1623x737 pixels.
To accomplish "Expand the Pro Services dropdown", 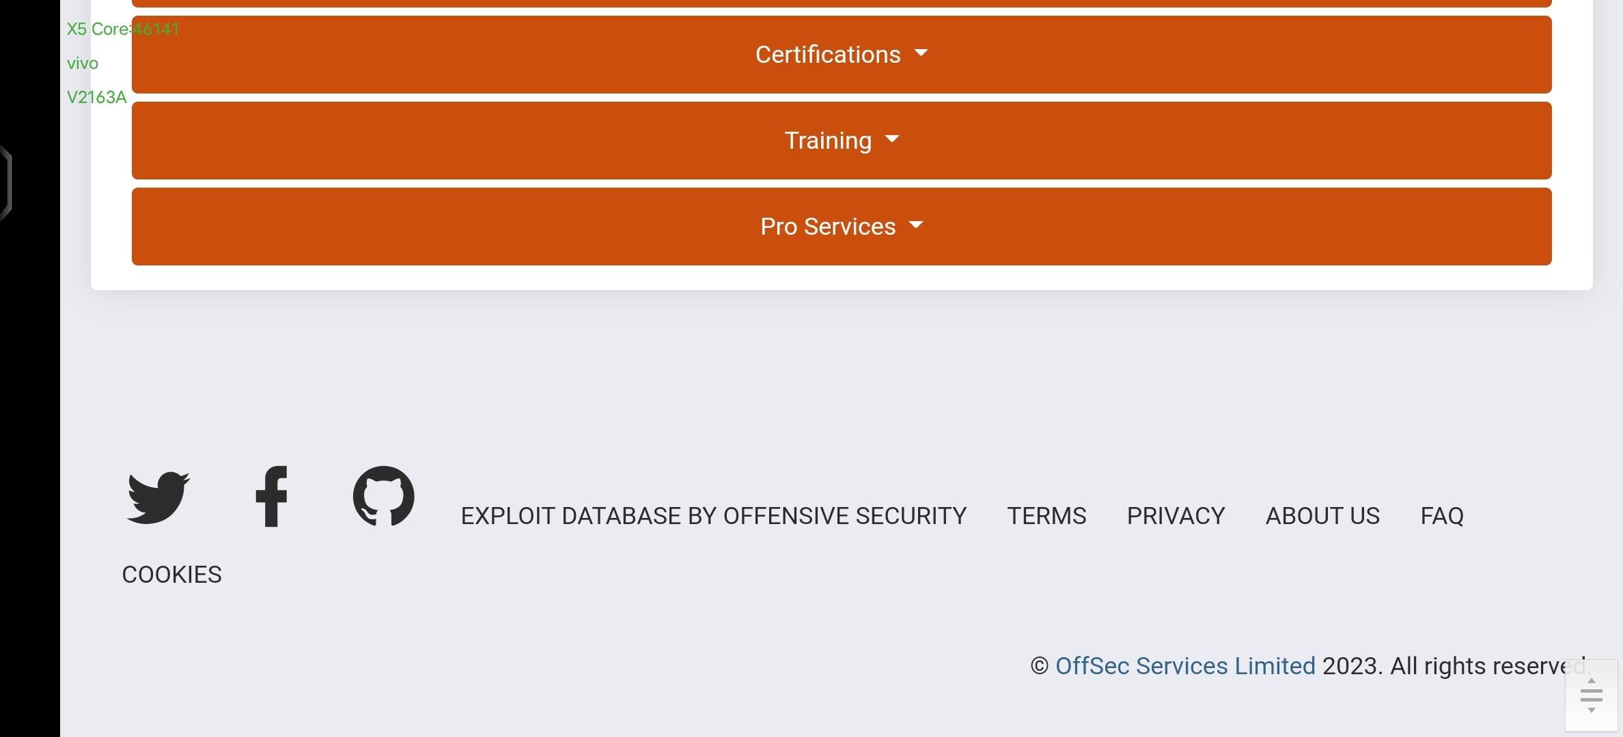I will pyautogui.click(x=841, y=227).
